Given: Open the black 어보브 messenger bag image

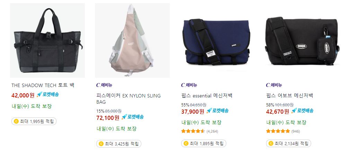Looking at the screenshot, I should (x=302, y=40).
